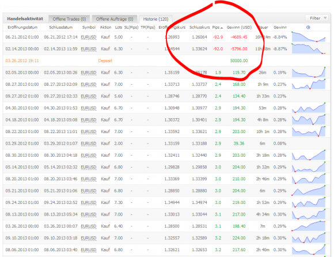Viewport: 334px width, 257px height.
Task: Sort by Eröffnungsdatum column
Action: pyautogui.click(x=22, y=27)
